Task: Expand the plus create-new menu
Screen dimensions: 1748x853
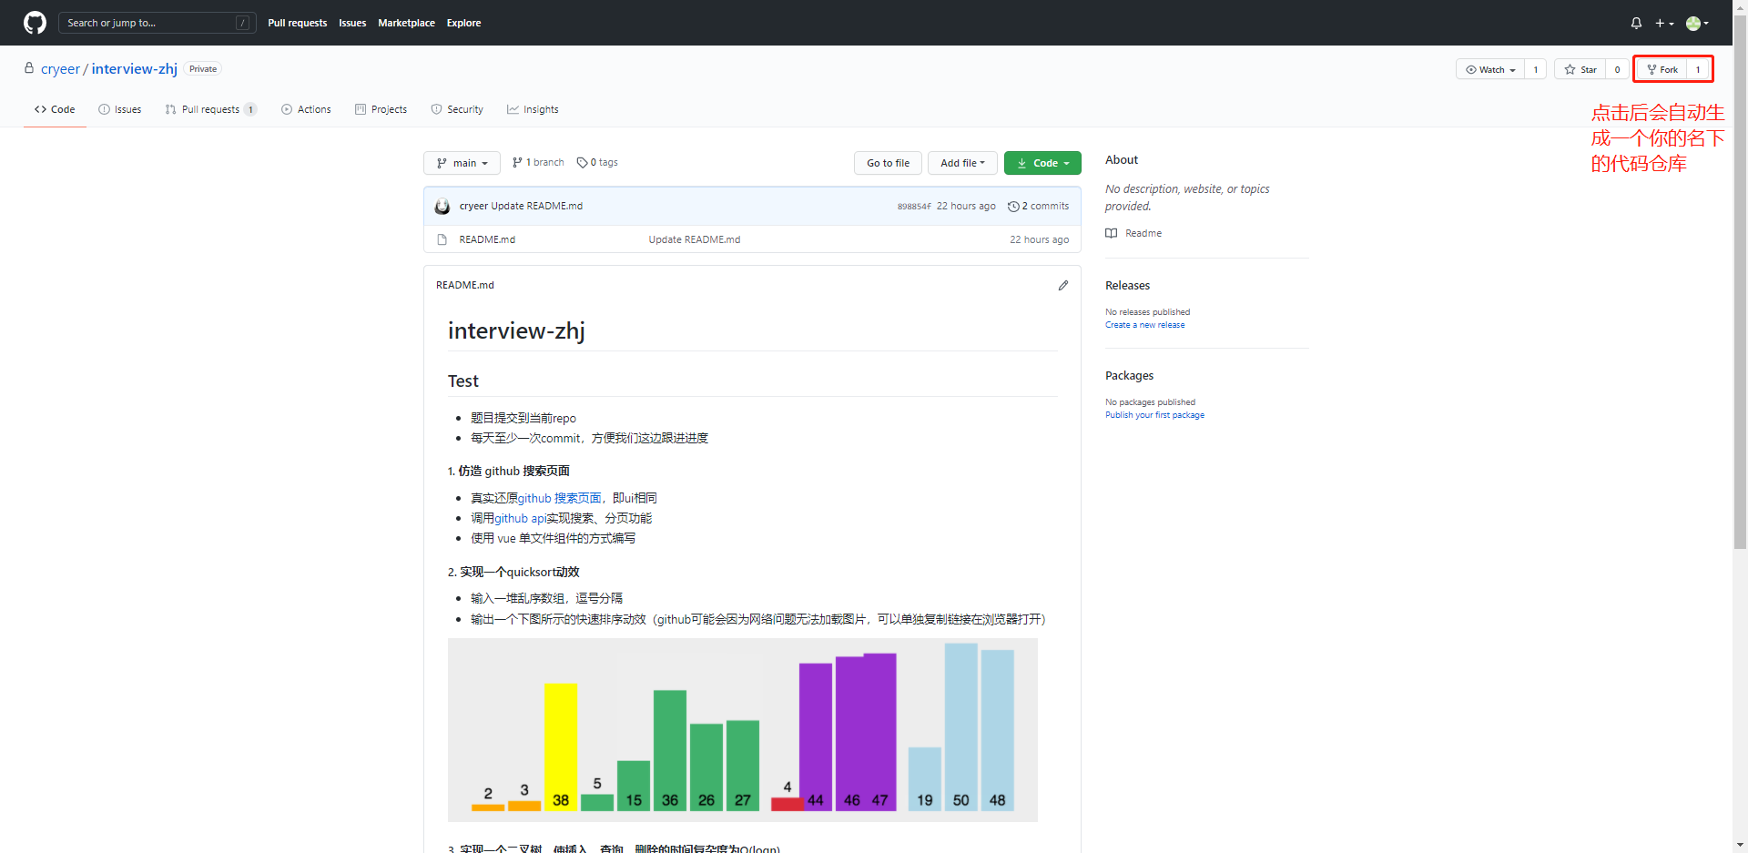Action: click(1664, 23)
